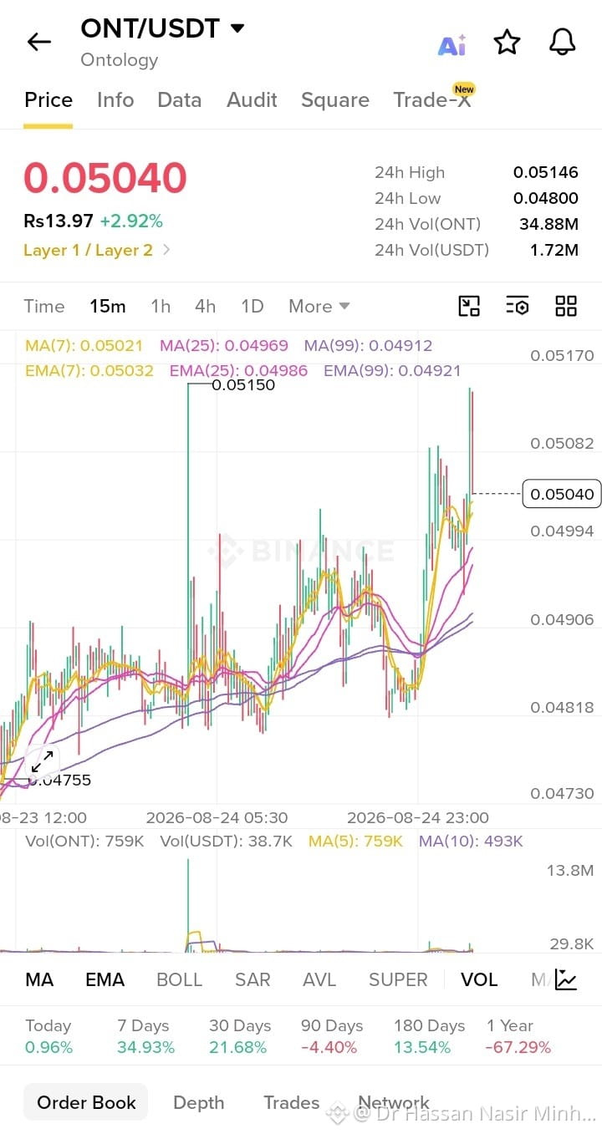Switch to the Square tab
This screenshot has width=602, height=1134.
[335, 100]
